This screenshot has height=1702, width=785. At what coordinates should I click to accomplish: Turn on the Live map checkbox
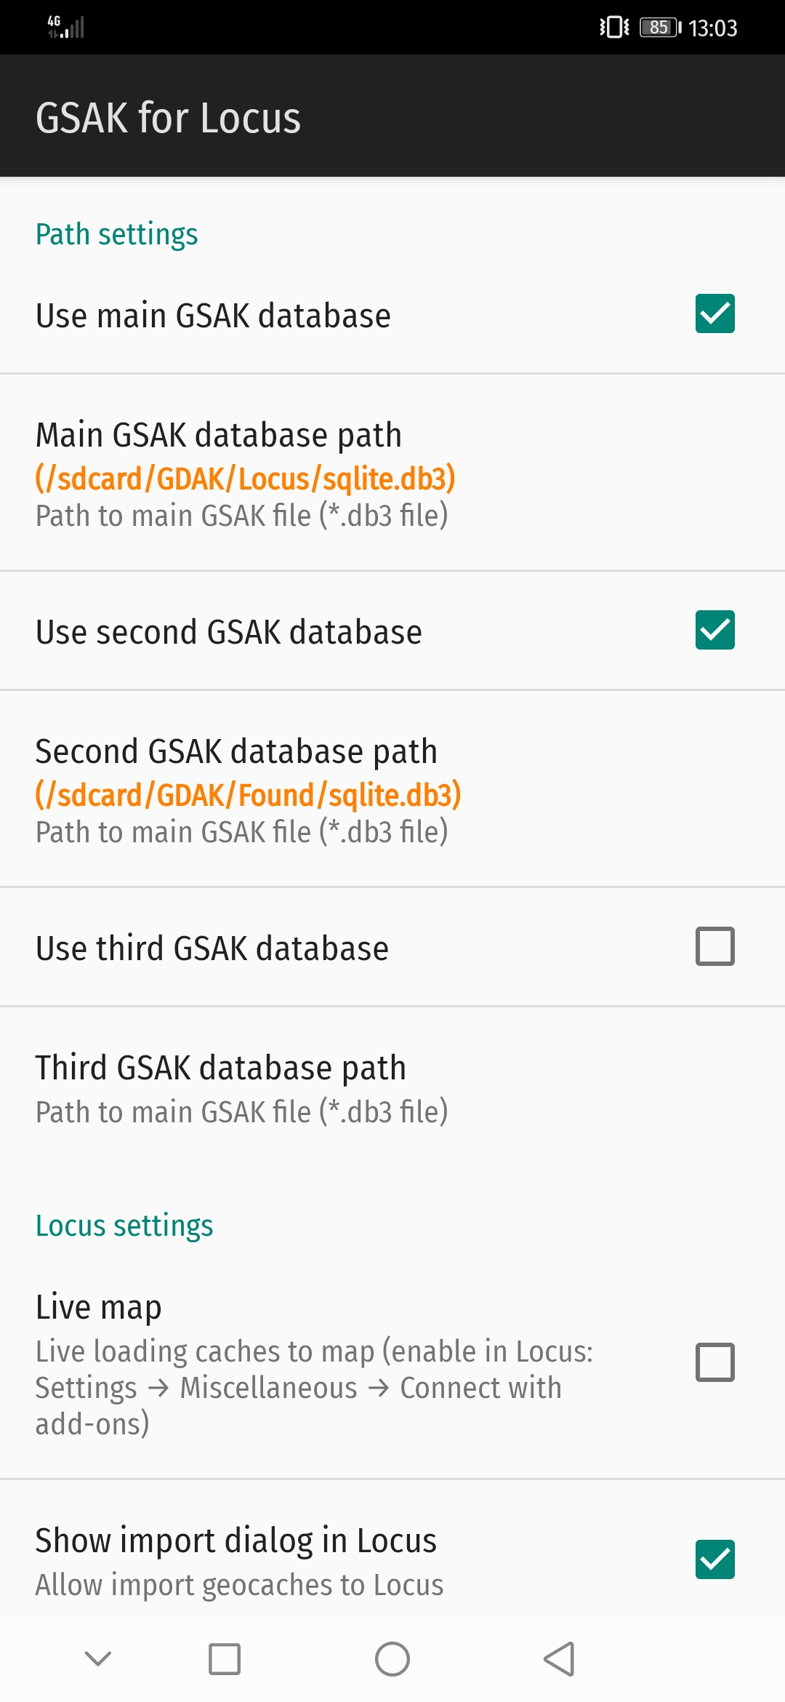click(714, 1362)
